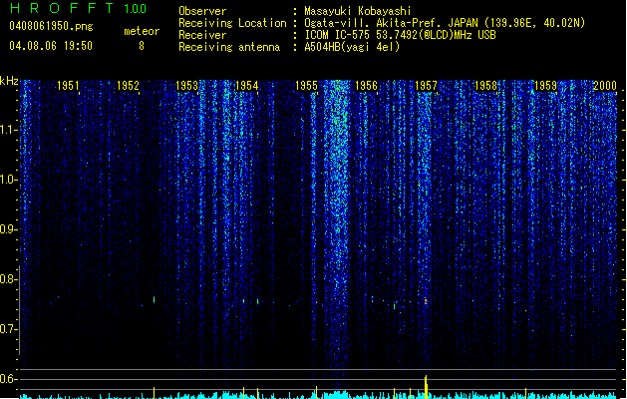
Task: Click the 1951 time marker
Action: (x=68, y=86)
